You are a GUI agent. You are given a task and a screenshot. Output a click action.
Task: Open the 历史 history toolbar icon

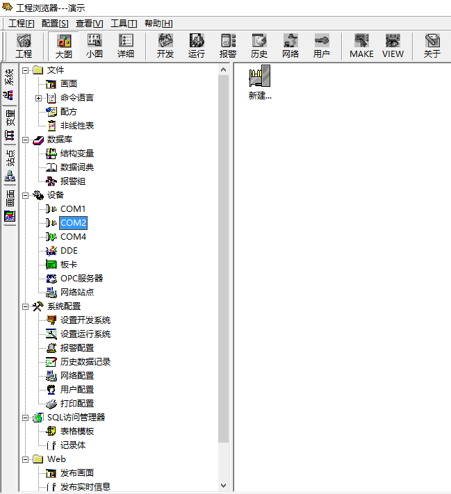coord(259,46)
